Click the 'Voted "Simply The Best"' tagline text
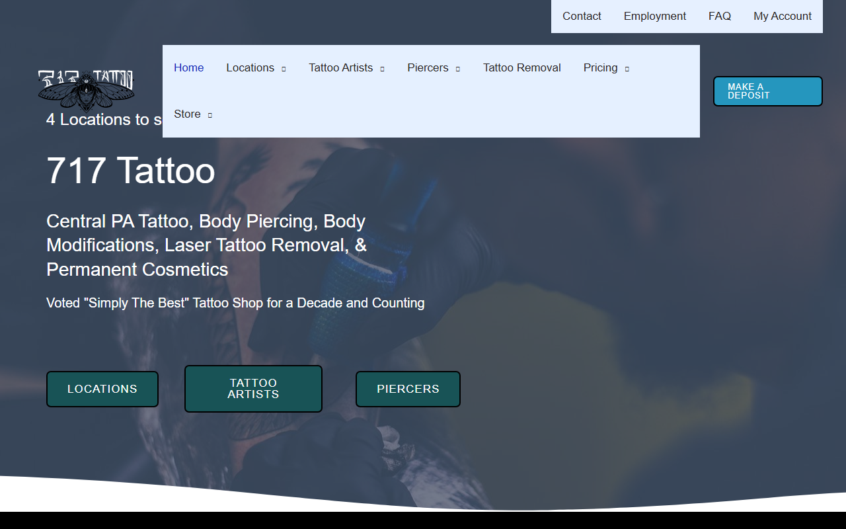846x529 pixels. click(235, 303)
